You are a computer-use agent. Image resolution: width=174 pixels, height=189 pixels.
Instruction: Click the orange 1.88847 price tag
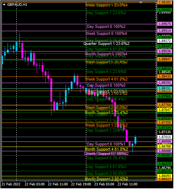pyautogui.click(x=165, y=59)
